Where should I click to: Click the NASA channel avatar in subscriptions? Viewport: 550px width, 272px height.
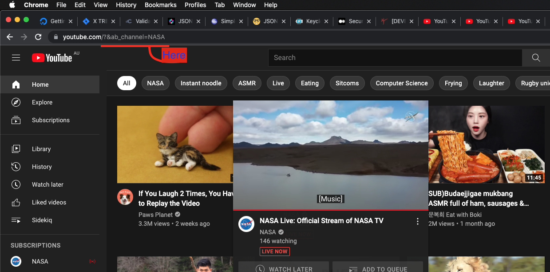16,261
